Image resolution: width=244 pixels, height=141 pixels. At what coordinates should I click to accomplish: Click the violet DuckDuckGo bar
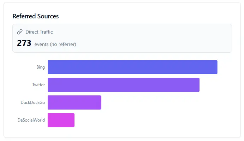[75, 102]
